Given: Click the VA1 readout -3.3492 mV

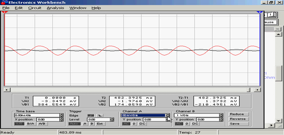Looking at the screenshot, I should point(56,101).
